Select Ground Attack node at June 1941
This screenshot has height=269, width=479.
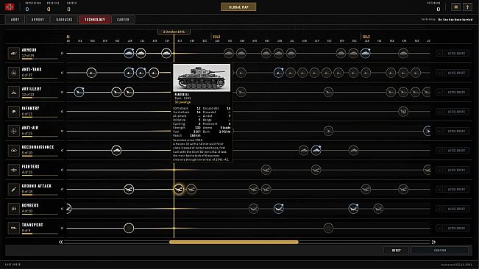click(129, 190)
